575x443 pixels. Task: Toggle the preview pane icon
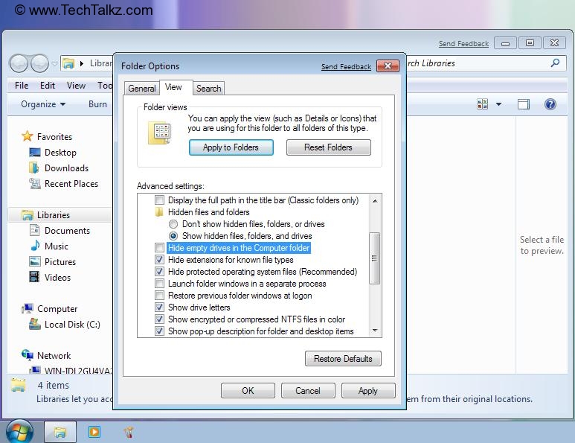click(523, 104)
